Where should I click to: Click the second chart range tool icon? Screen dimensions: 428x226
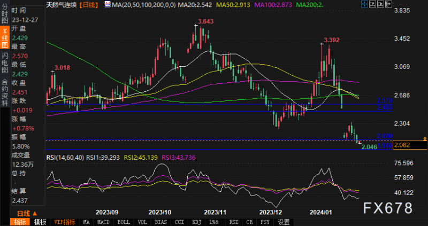click(x=372, y=4)
